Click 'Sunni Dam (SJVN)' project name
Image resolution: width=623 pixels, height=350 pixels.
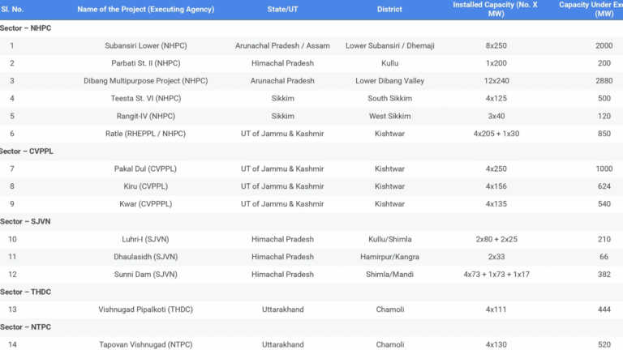coord(146,274)
